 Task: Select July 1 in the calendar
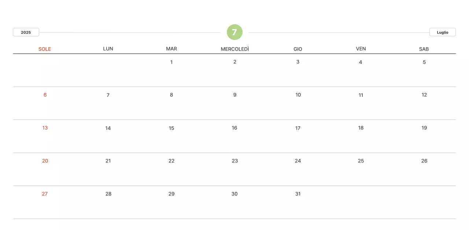point(171,62)
